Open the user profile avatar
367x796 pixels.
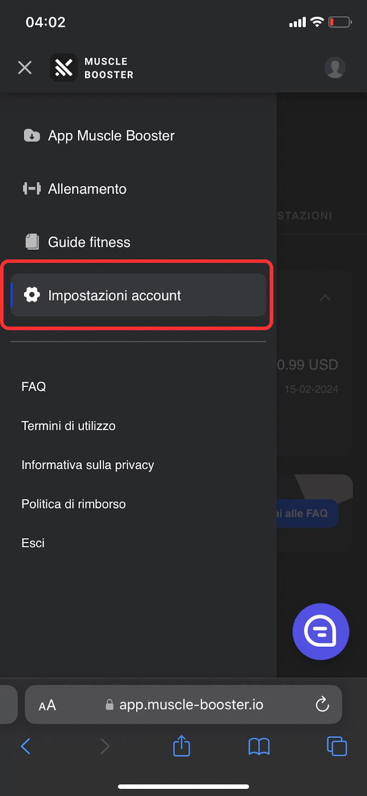[335, 68]
